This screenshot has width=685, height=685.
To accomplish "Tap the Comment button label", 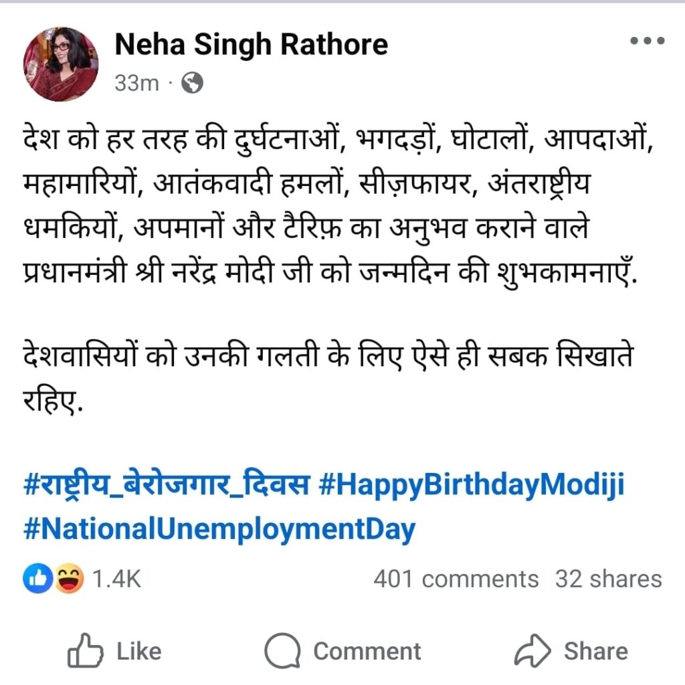I will click(x=367, y=652).
